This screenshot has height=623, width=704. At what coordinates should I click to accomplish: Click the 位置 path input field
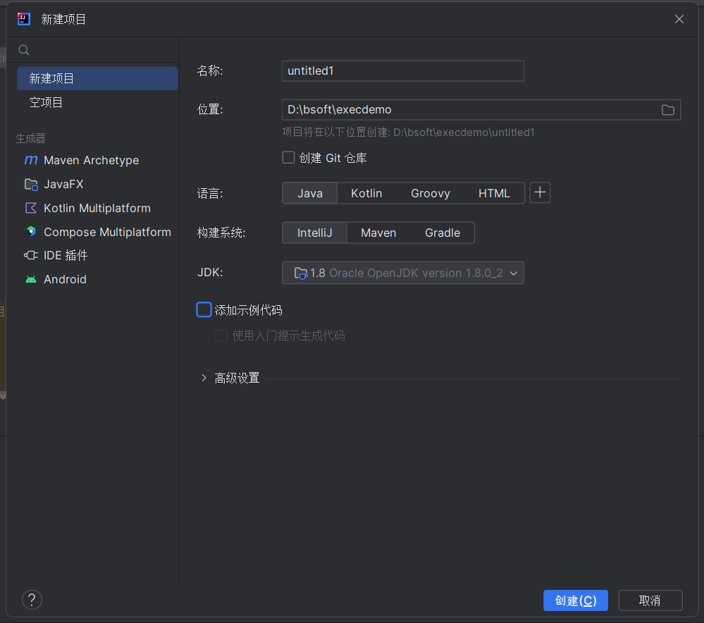point(481,110)
